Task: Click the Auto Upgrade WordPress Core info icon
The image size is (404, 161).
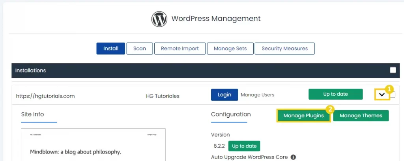Action: [293, 157]
